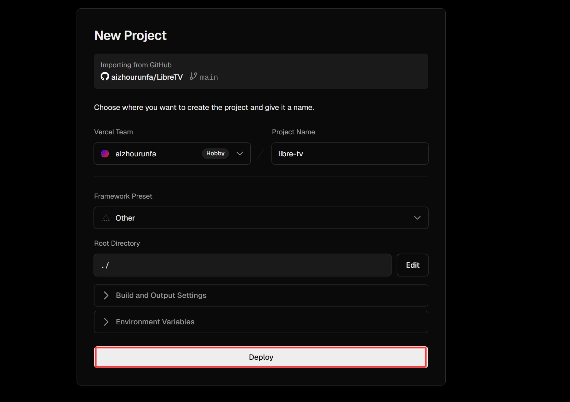570x402 pixels.
Task: Expand the Environment Variables section
Action: [261, 322]
